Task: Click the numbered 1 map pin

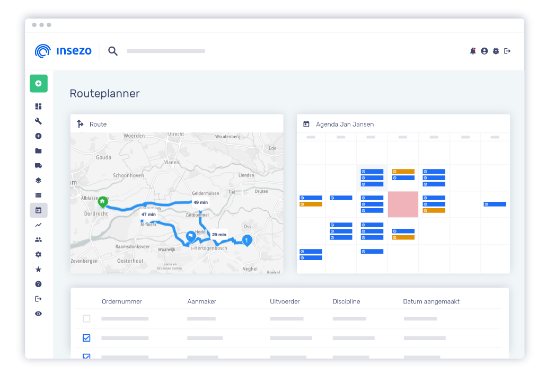Action: pyautogui.click(x=246, y=240)
